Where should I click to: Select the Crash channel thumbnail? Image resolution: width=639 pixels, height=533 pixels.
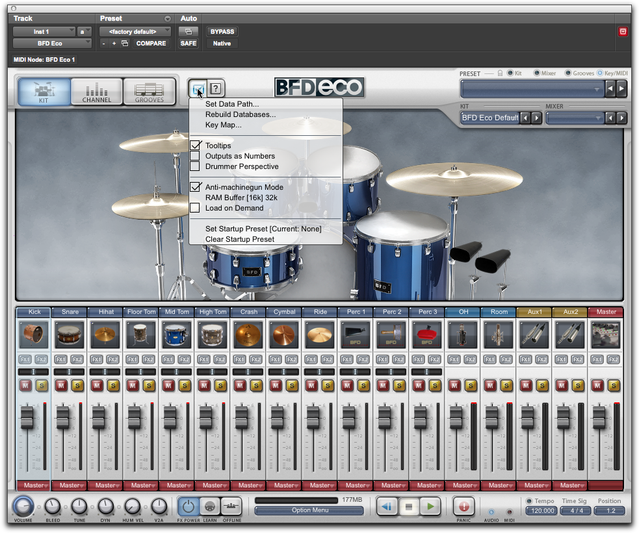coord(248,335)
